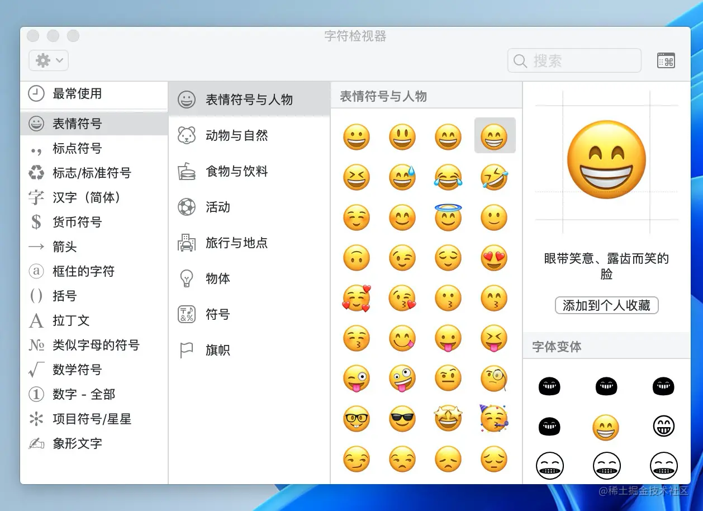Open 旅行与地点 subcategory
Viewport: 703px width, 511px height.
249,243
